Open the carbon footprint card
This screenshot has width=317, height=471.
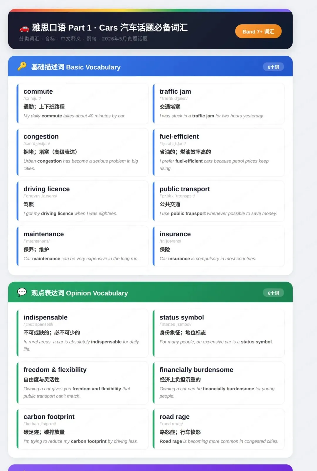coord(82,429)
